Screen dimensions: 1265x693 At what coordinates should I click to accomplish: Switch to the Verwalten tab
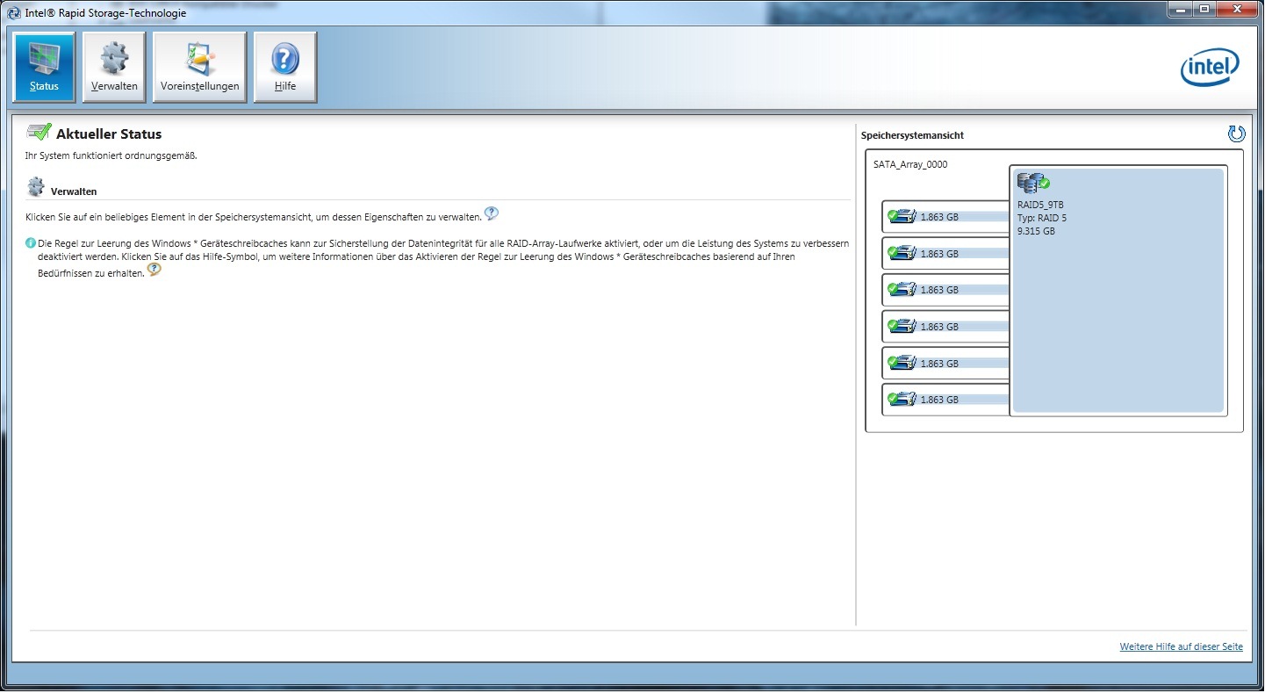(114, 68)
